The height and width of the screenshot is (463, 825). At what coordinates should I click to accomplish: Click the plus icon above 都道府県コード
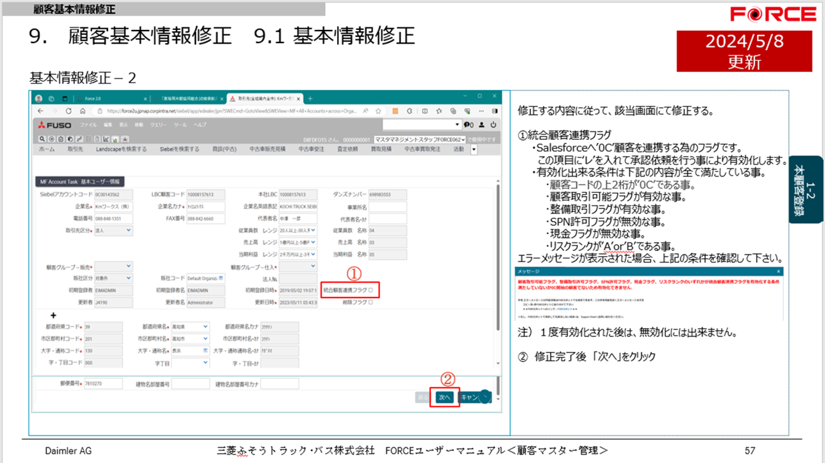point(53,316)
